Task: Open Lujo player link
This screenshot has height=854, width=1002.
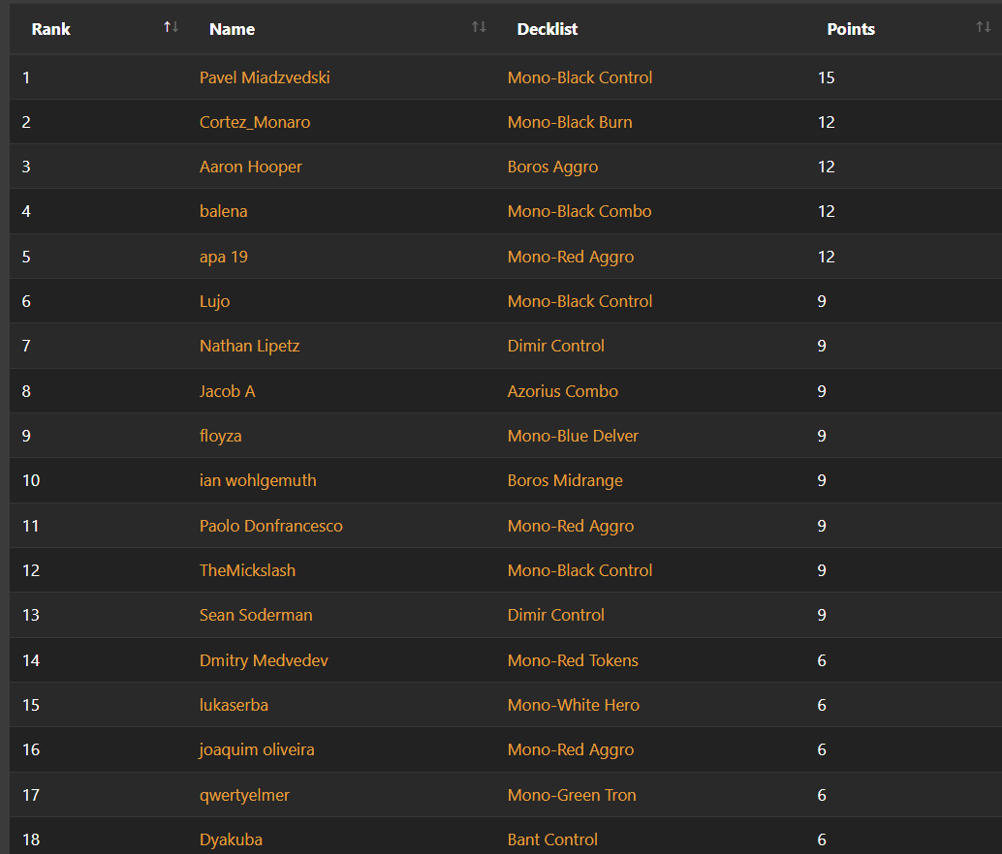Action: [214, 301]
